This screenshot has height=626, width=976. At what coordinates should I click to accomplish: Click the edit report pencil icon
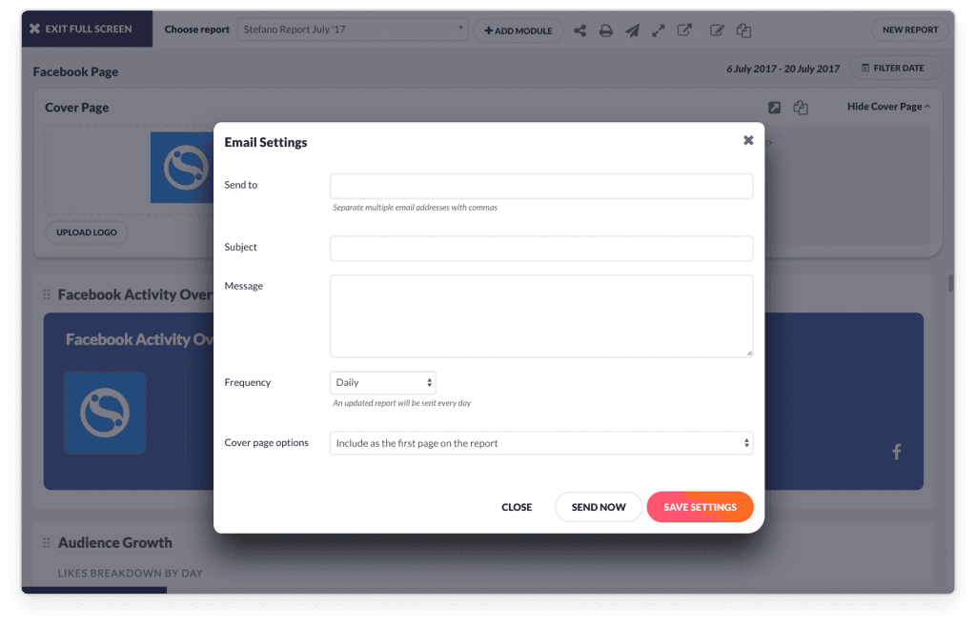tap(717, 30)
